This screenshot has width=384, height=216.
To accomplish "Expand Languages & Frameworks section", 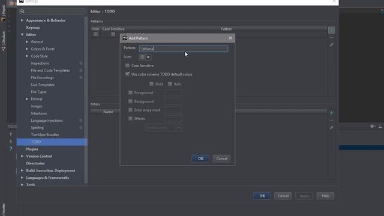I will (x=22, y=178).
